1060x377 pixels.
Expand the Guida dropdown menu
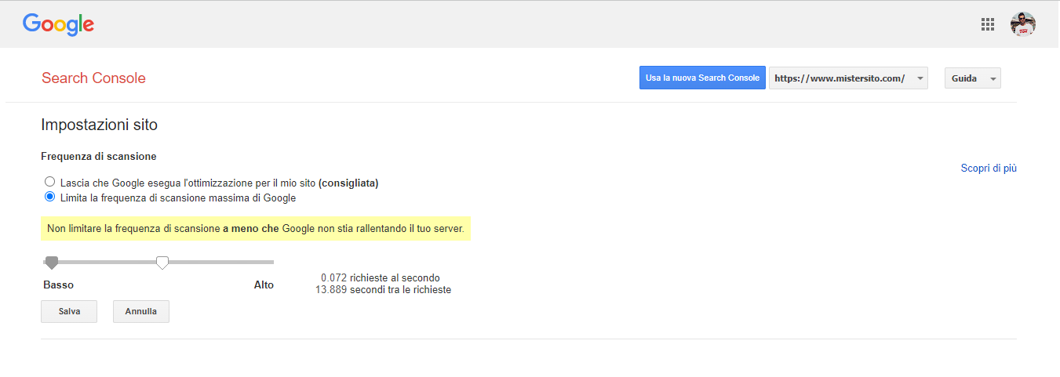click(972, 78)
